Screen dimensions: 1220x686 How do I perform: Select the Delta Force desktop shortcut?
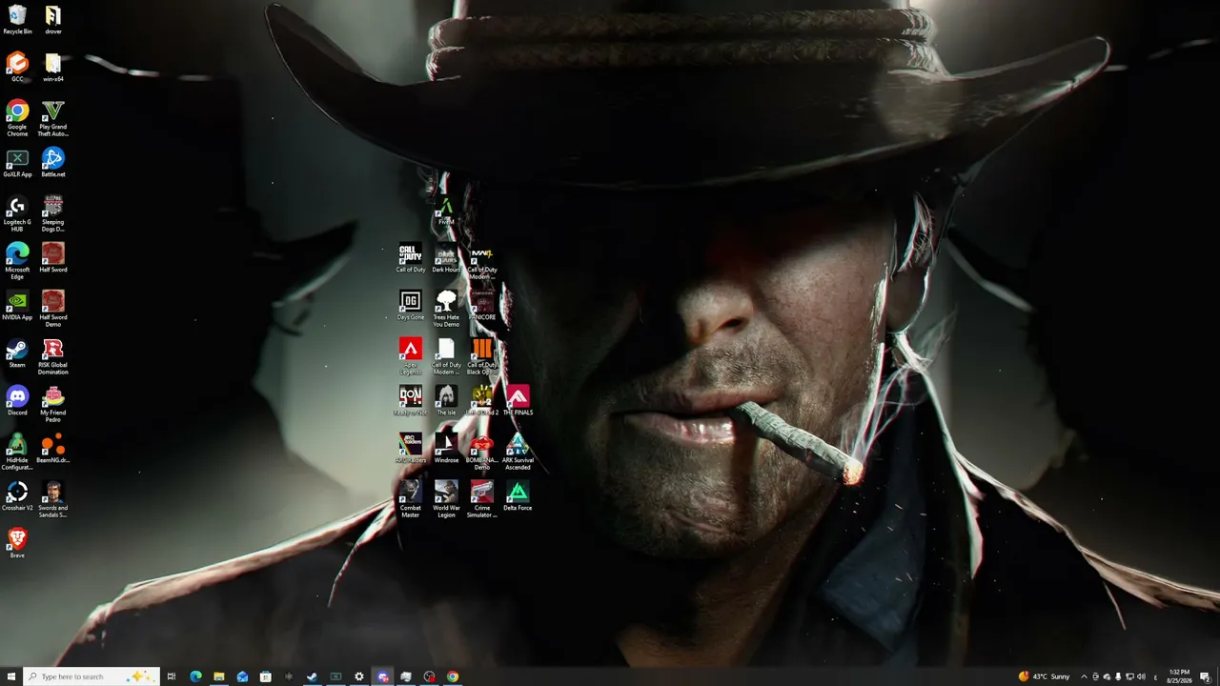(x=518, y=496)
